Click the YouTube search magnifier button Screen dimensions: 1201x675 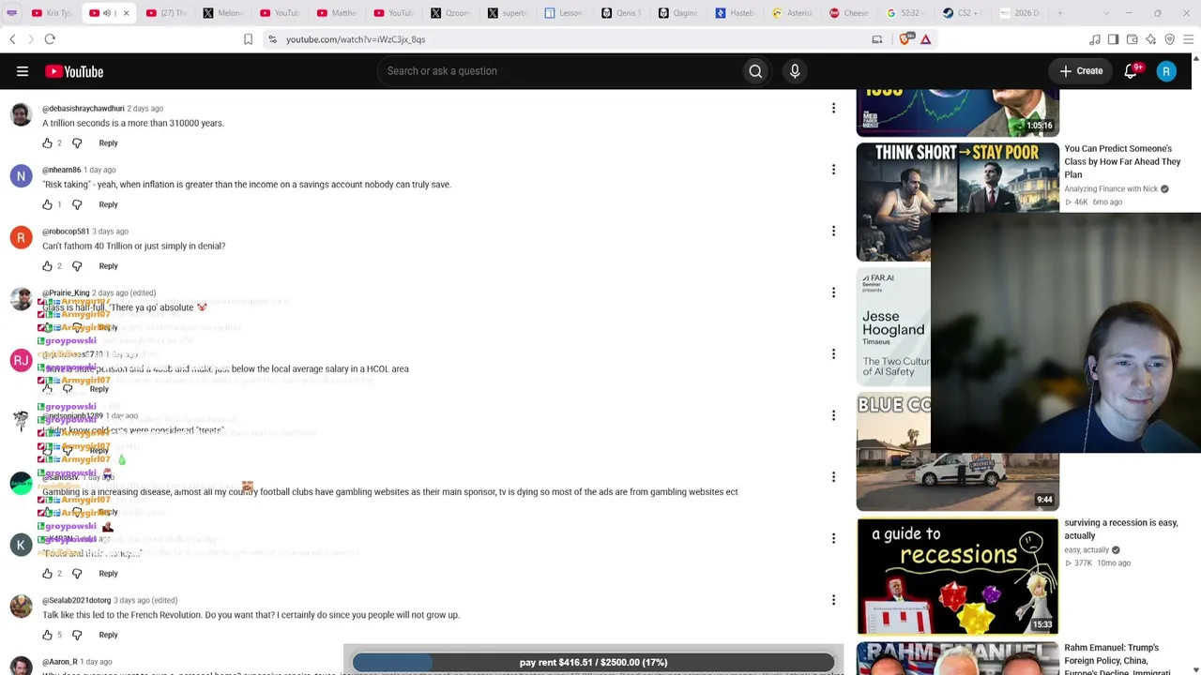pos(755,71)
